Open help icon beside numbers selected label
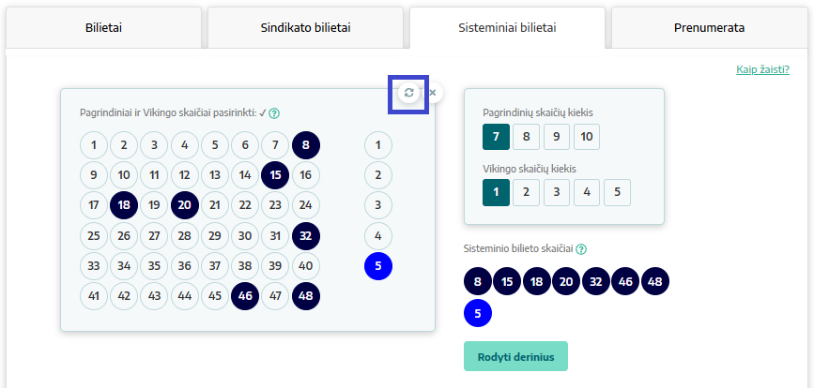 tap(275, 112)
